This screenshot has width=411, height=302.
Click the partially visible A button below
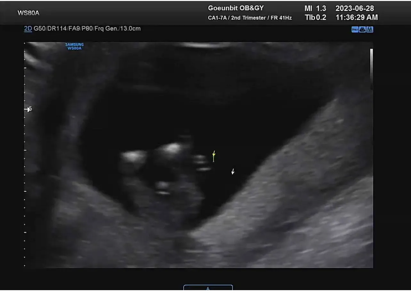coord(208,288)
